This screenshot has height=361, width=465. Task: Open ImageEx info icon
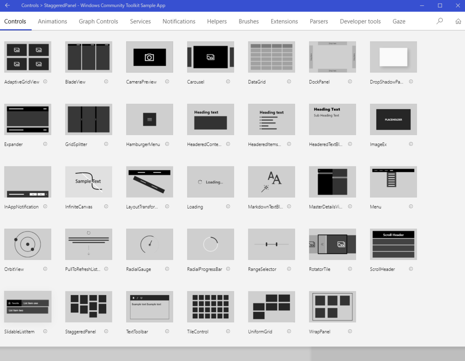(411, 144)
